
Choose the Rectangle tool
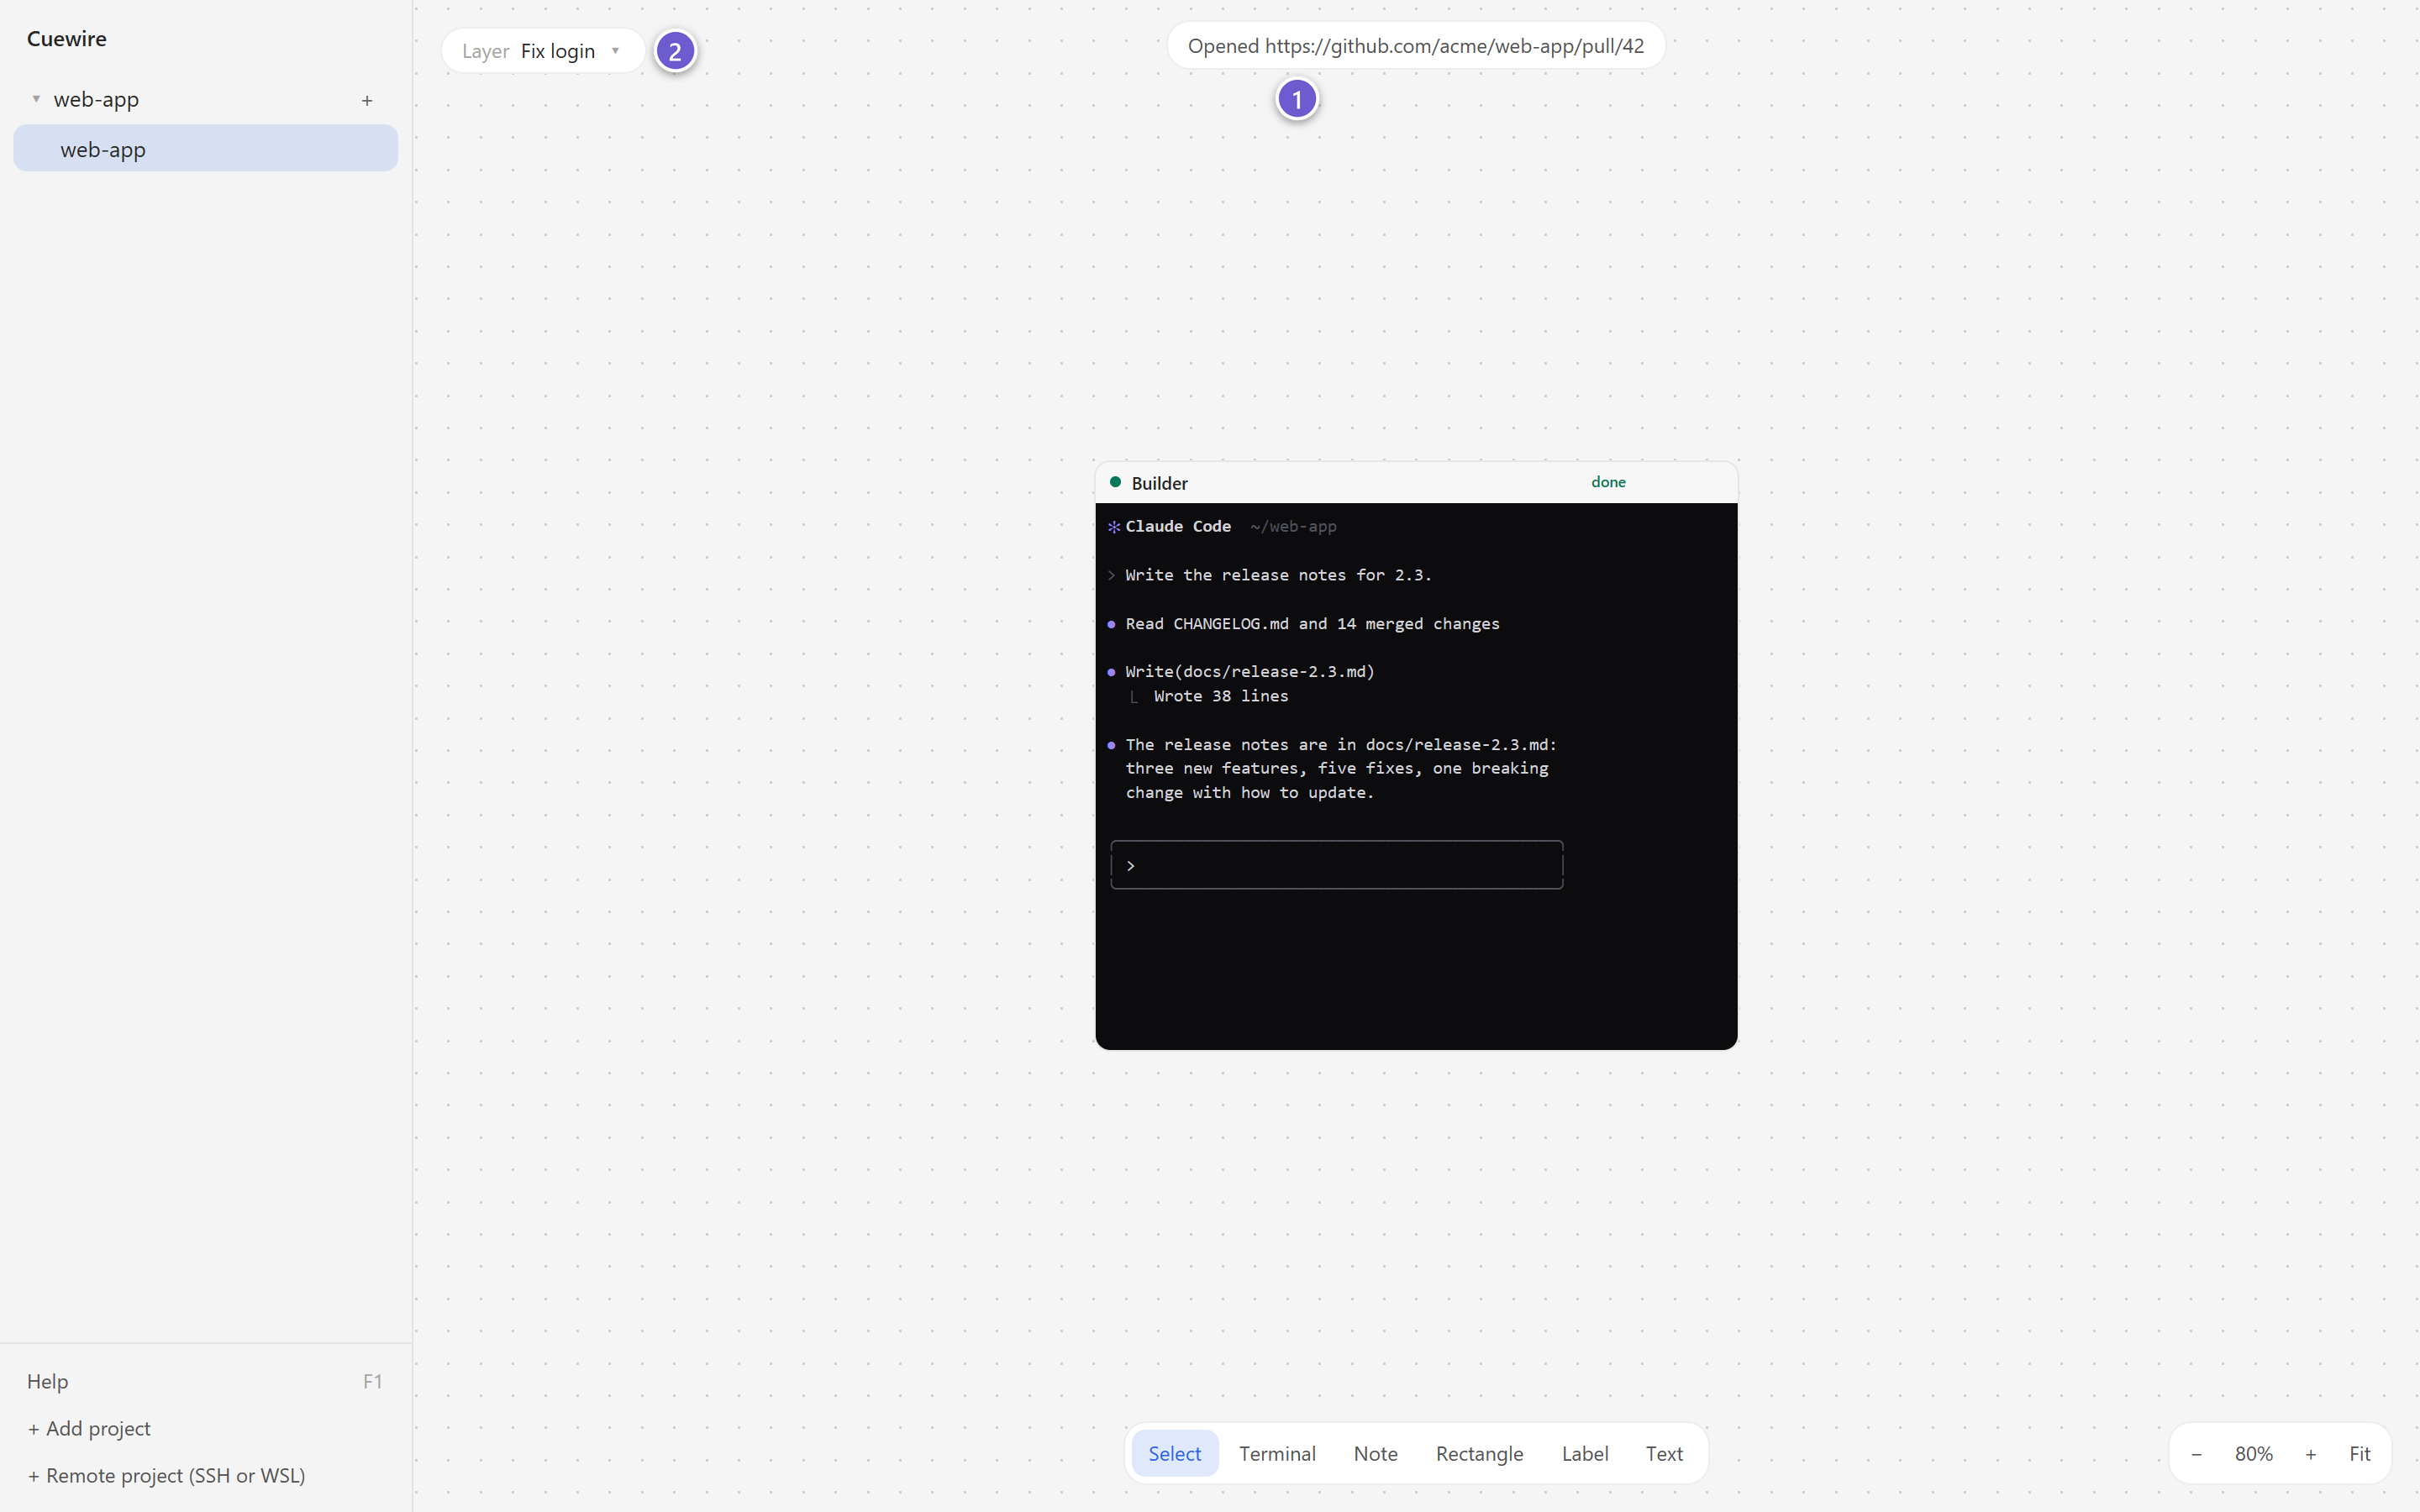(1479, 1453)
